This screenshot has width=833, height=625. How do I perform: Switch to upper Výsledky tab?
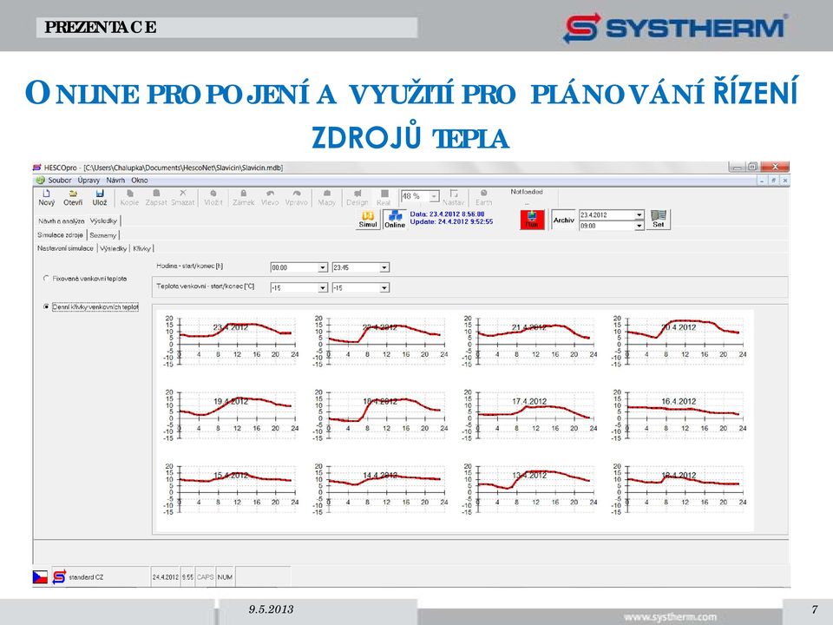tap(103, 220)
